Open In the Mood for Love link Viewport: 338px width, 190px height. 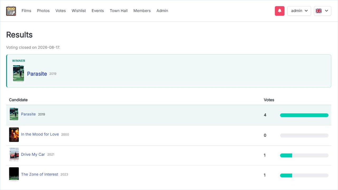point(40,134)
